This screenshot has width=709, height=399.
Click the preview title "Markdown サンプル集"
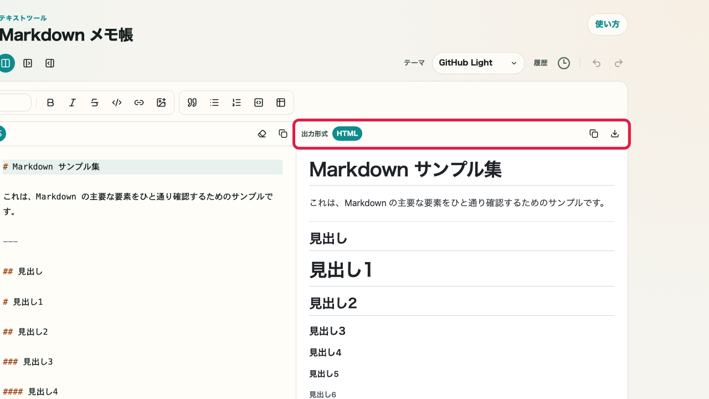(x=405, y=170)
